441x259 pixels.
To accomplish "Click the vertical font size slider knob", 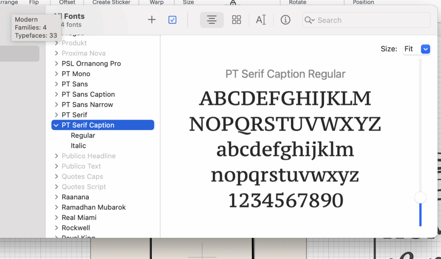I will tap(420, 198).
